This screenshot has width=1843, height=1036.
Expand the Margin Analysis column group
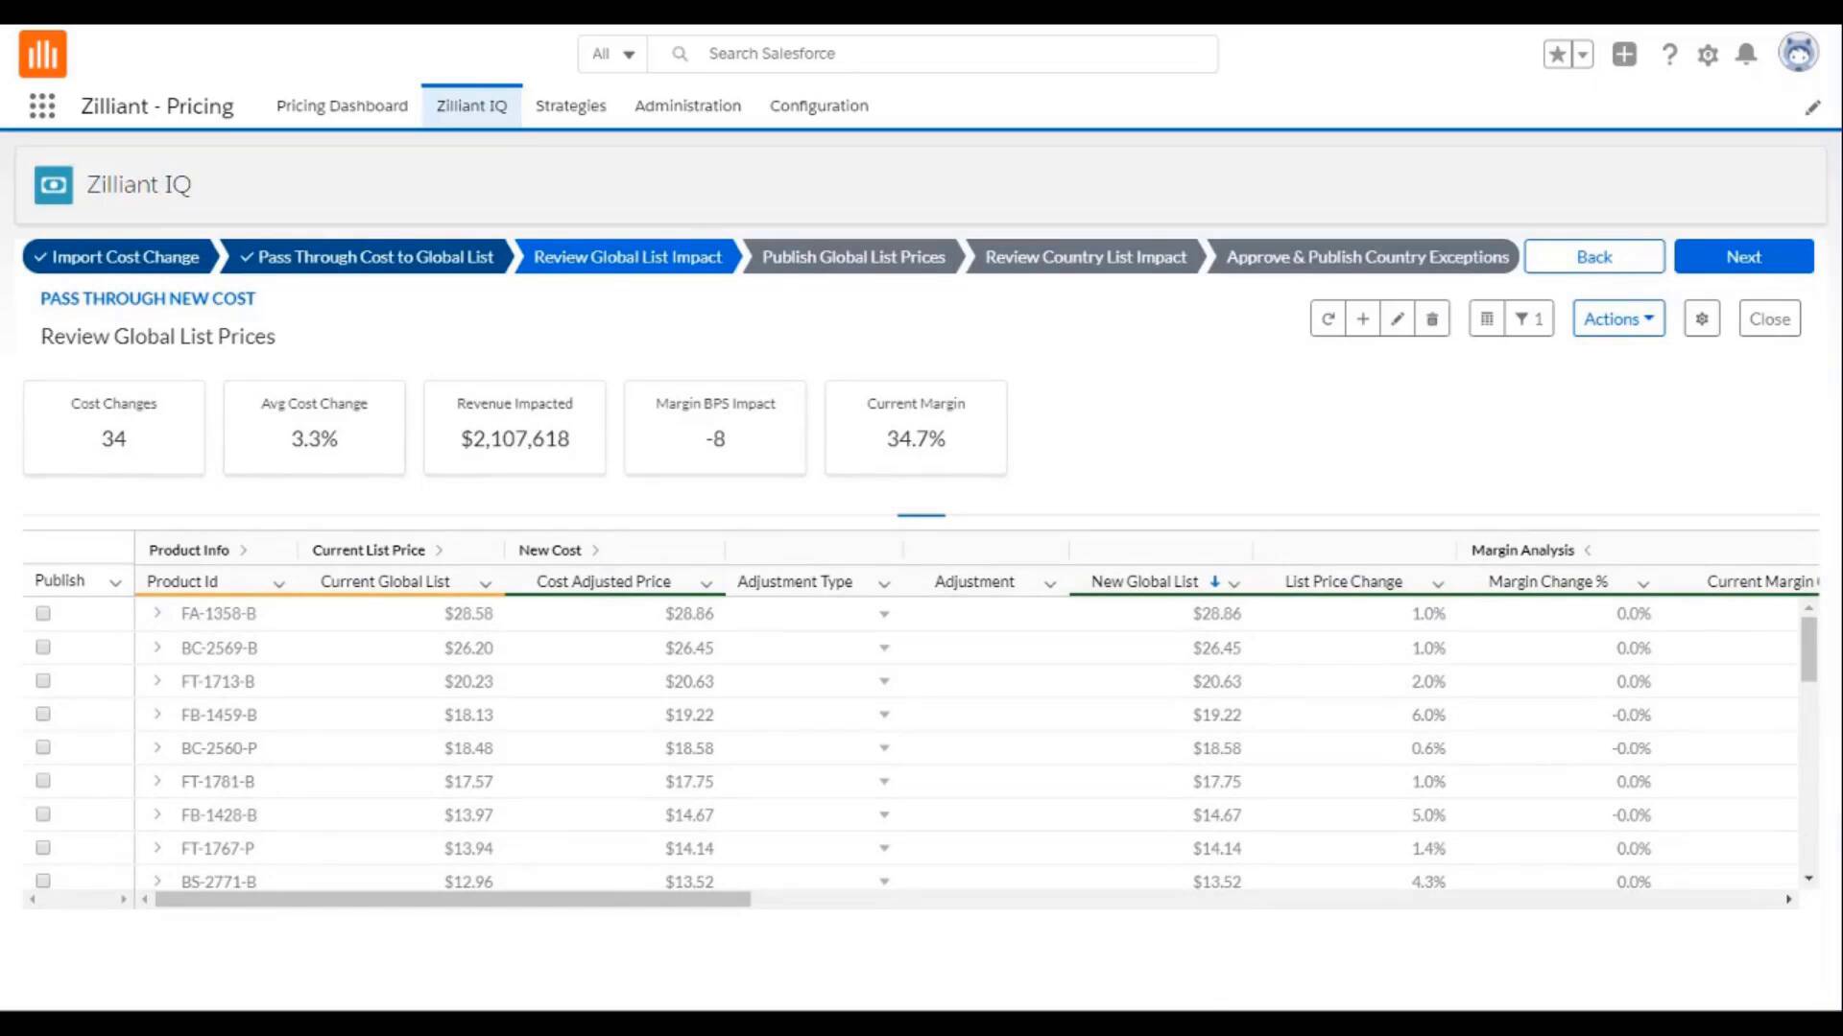(x=1586, y=551)
